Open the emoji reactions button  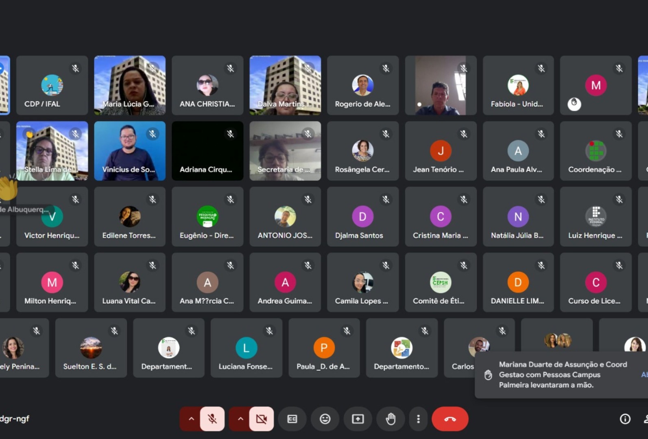tap(325, 419)
